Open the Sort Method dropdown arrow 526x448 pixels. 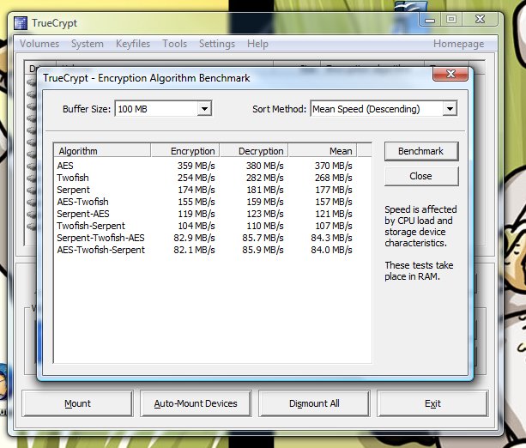(450, 109)
